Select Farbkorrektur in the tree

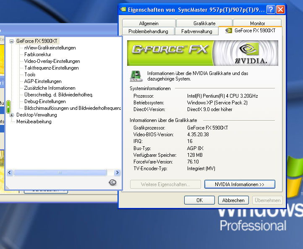(38, 54)
